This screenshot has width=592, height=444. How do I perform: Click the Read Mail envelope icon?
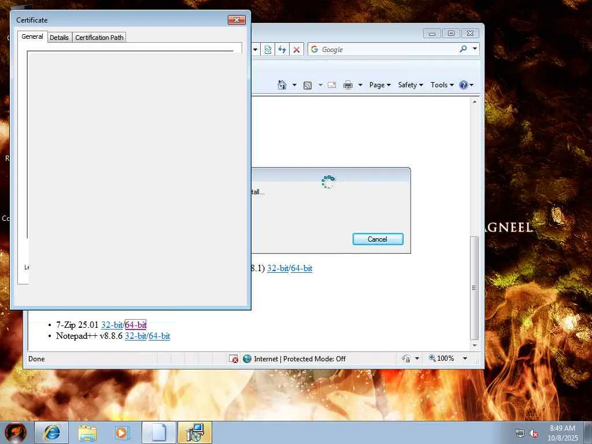click(332, 85)
